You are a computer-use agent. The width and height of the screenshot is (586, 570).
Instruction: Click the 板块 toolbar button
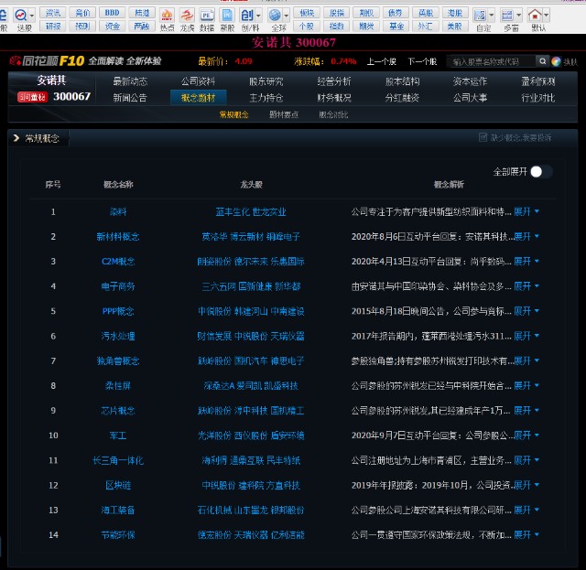pyautogui.click(x=307, y=13)
